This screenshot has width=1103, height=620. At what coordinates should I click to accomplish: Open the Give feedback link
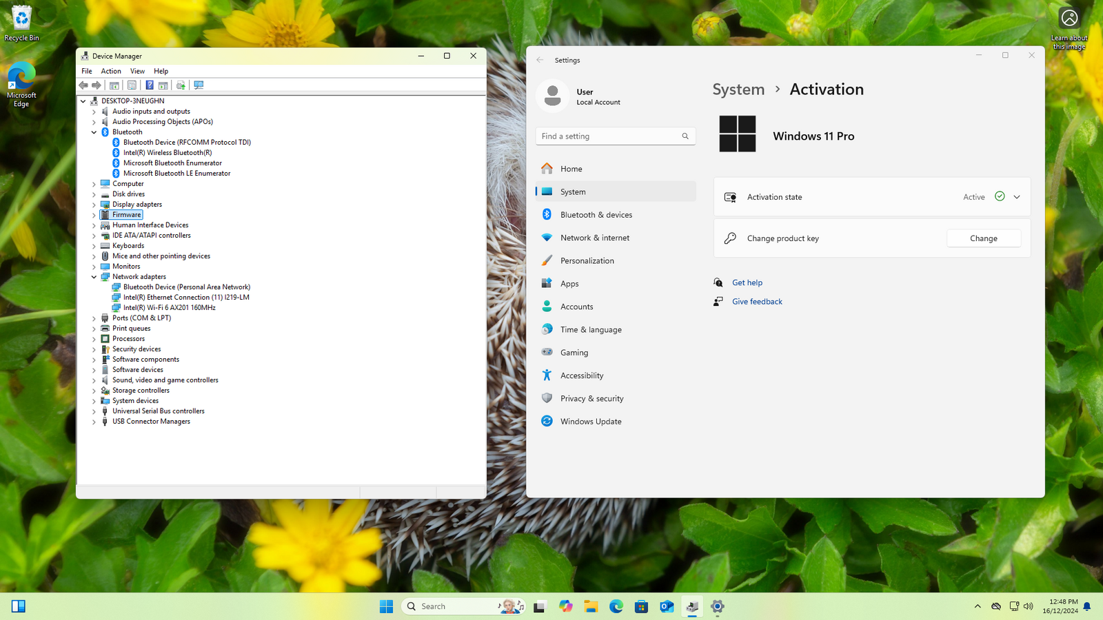coord(757,302)
